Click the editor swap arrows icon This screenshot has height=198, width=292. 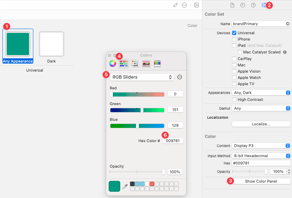point(175,5)
